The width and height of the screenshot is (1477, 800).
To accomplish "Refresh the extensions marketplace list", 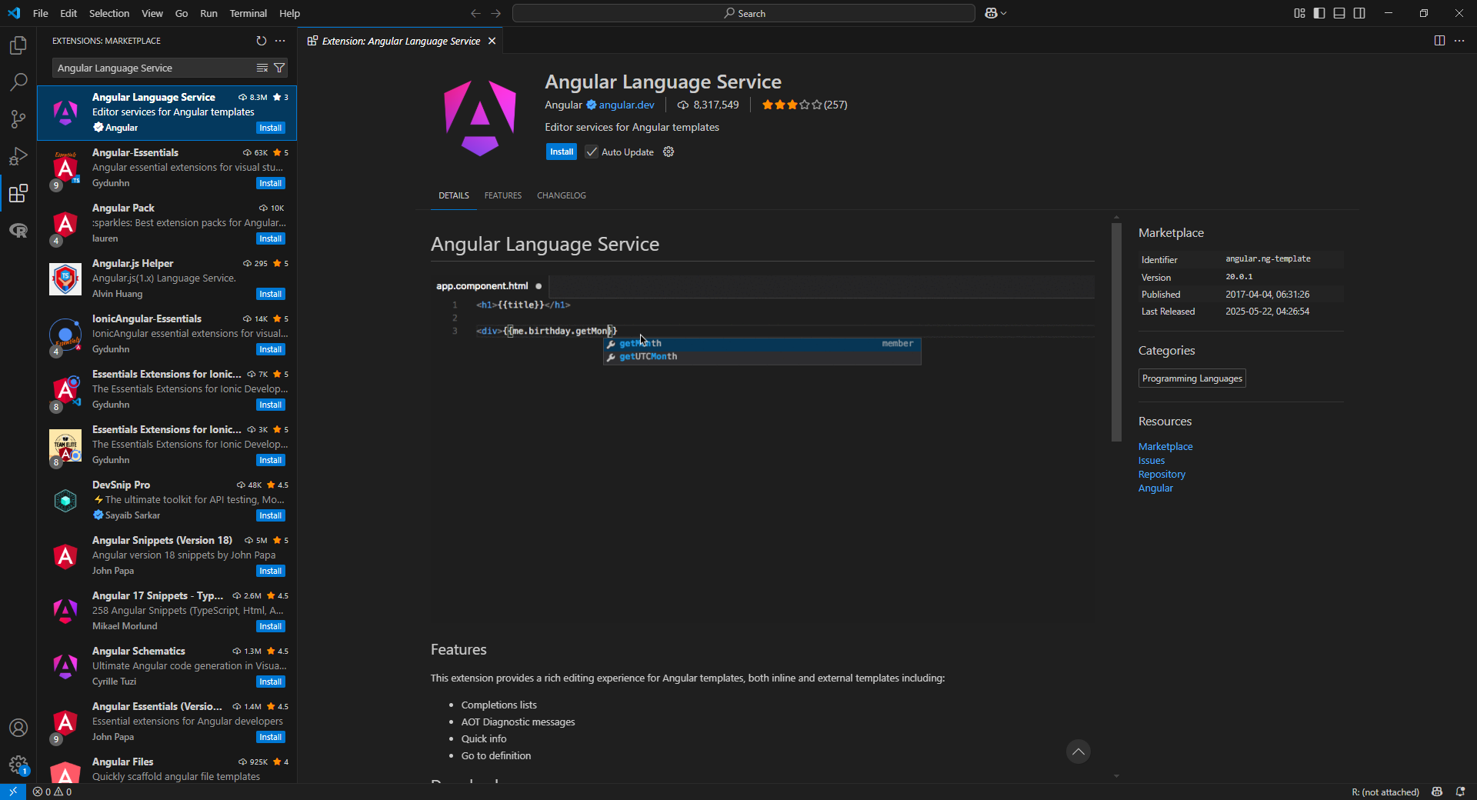I will point(262,41).
